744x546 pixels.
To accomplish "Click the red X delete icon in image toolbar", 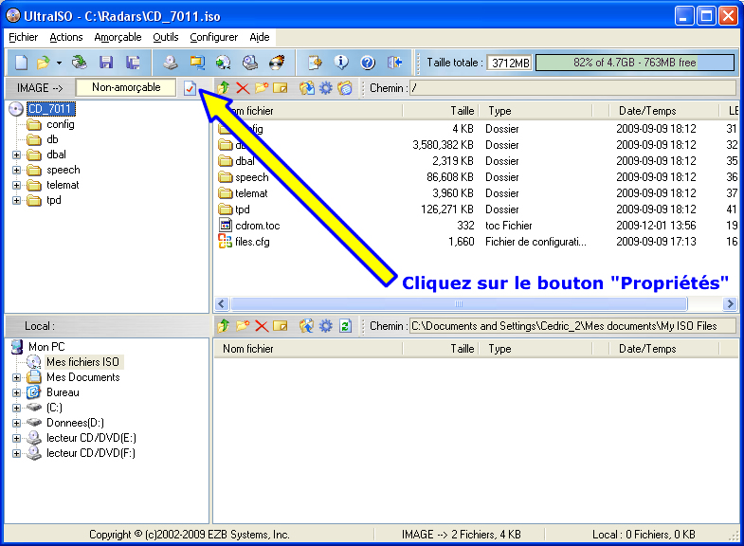I will coord(243,88).
